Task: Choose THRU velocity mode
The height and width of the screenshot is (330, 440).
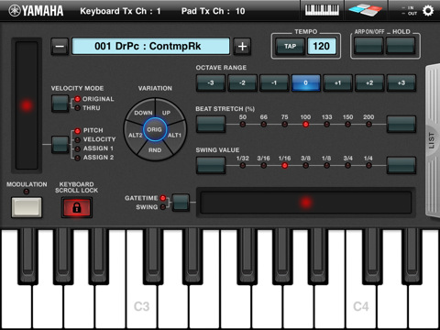Action: click(87, 108)
